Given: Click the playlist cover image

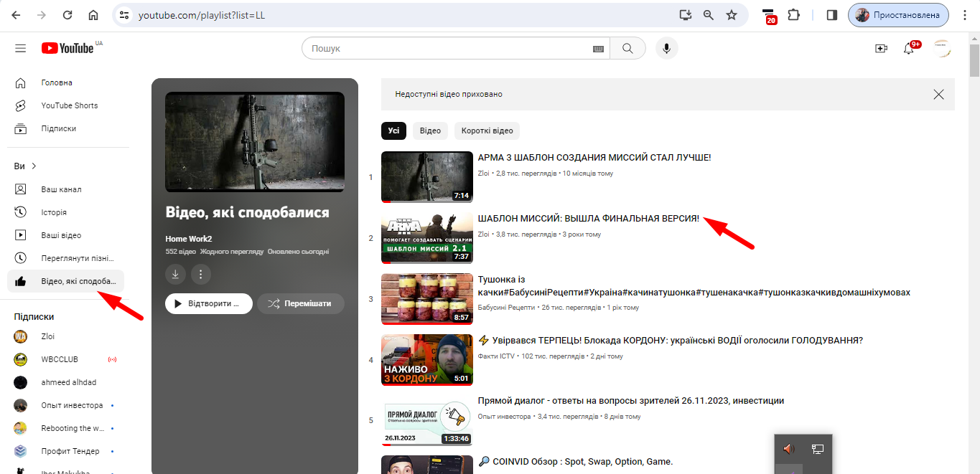Looking at the screenshot, I should [x=255, y=142].
